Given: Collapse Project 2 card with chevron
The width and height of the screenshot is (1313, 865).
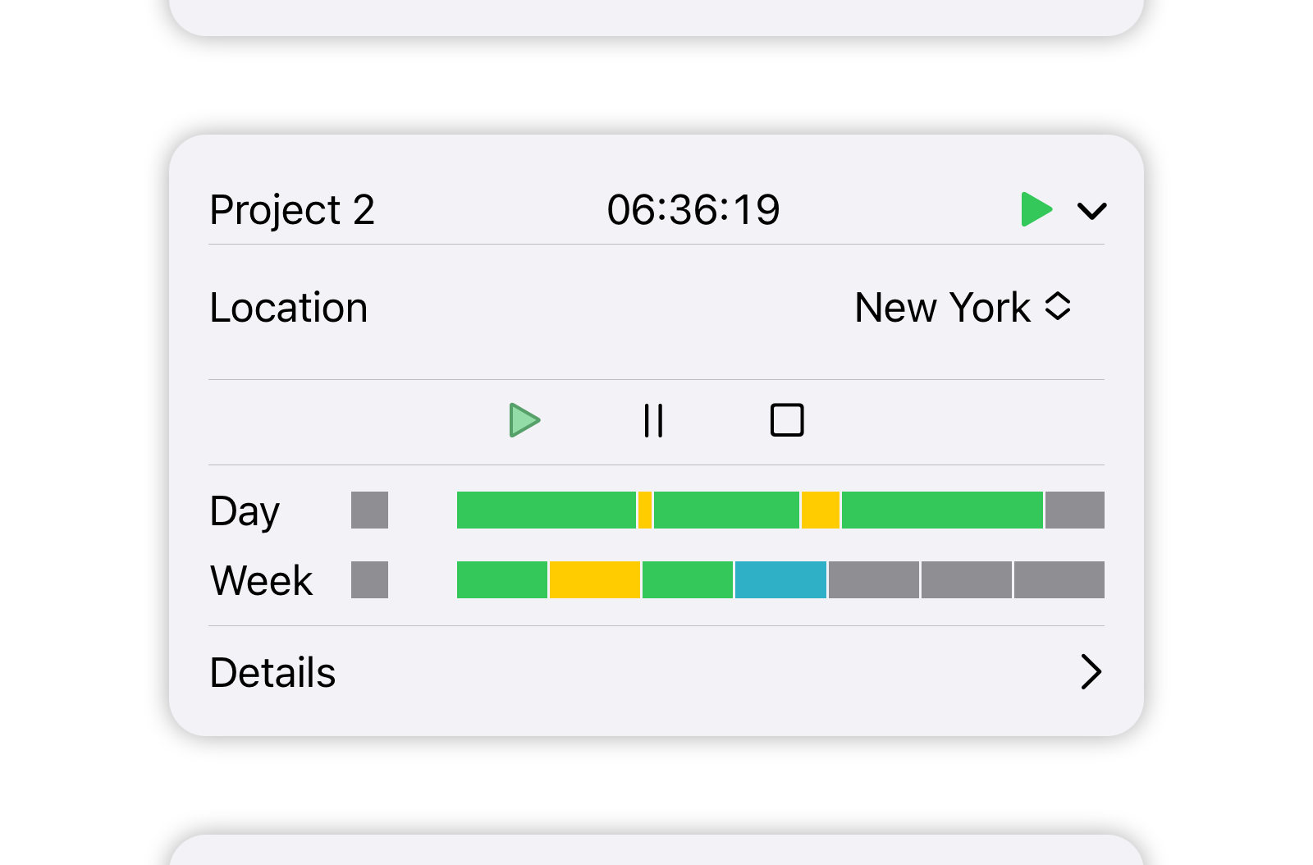Looking at the screenshot, I should pyautogui.click(x=1091, y=211).
